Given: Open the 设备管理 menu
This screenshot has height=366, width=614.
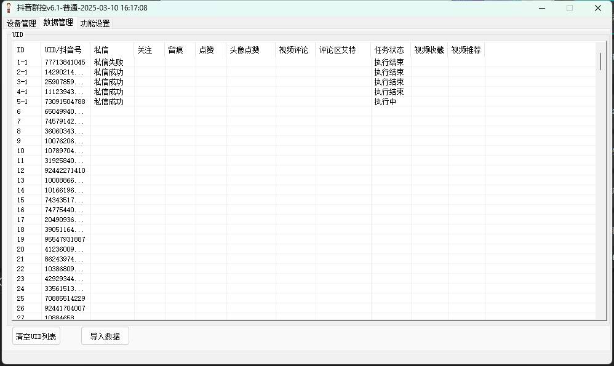Looking at the screenshot, I should (x=21, y=23).
